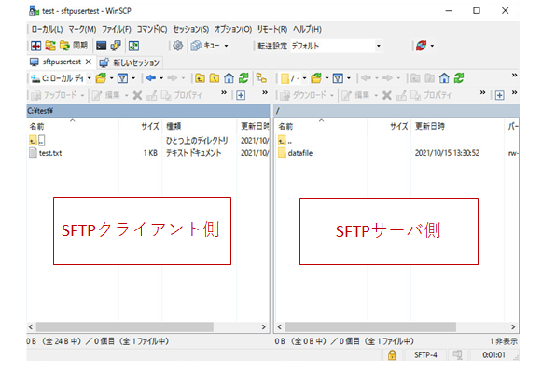Viewport: 542px width, 374px height.
Task: Open the 転送設定 デフォルト combo box
Action: click(337, 46)
